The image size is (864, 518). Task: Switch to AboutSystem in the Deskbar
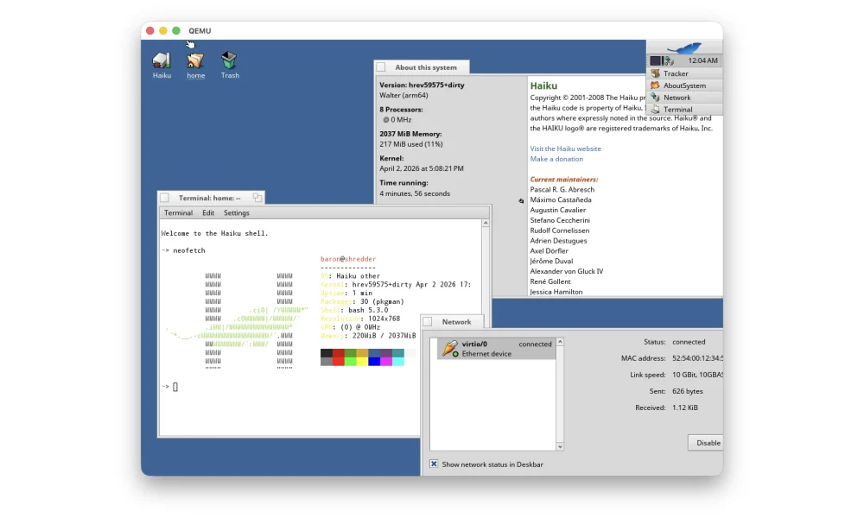click(x=683, y=85)
